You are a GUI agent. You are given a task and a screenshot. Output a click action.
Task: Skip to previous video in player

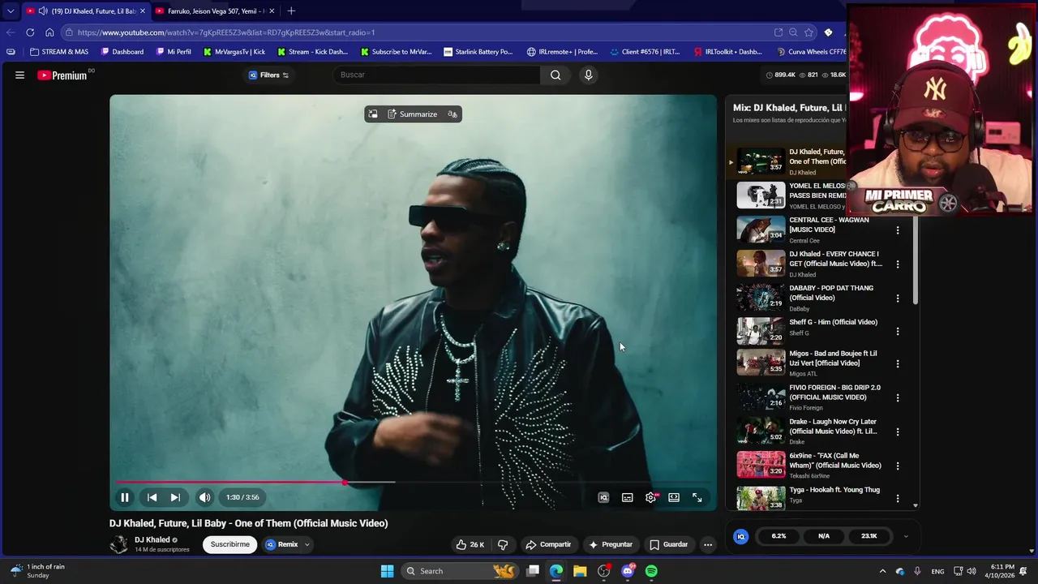click(152, 497)
